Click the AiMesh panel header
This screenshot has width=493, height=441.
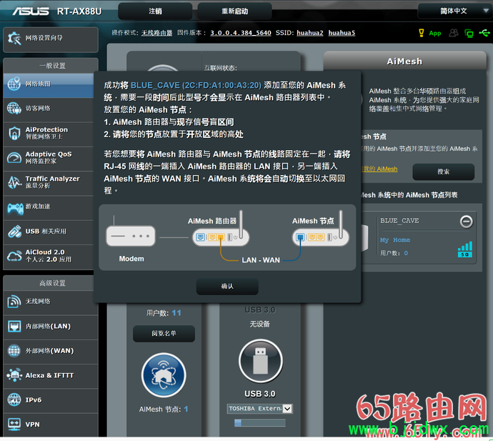[x=404, y=61]
